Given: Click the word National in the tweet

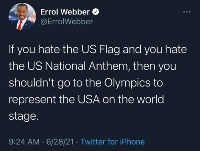Looking at the screenshot, I should 65,66.
